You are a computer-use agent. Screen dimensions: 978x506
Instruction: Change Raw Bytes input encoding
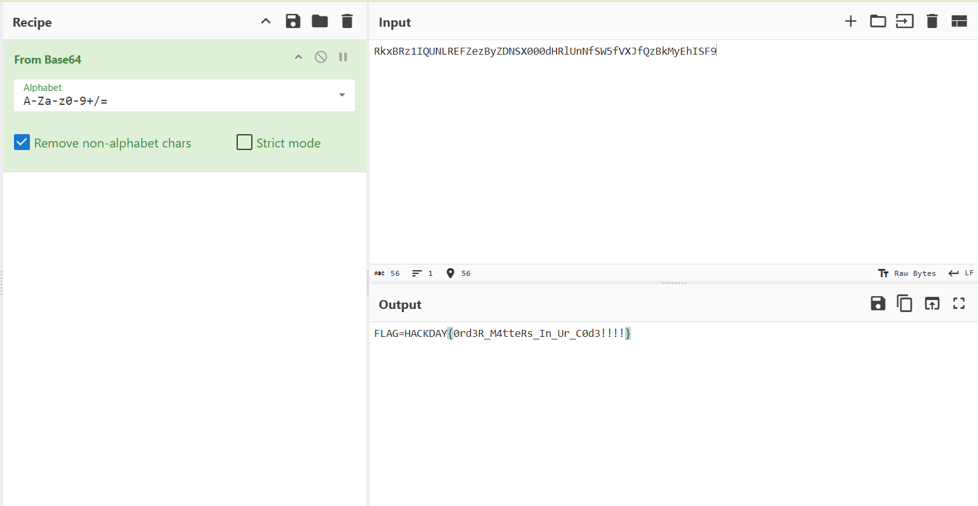click(x=907, y=273)
